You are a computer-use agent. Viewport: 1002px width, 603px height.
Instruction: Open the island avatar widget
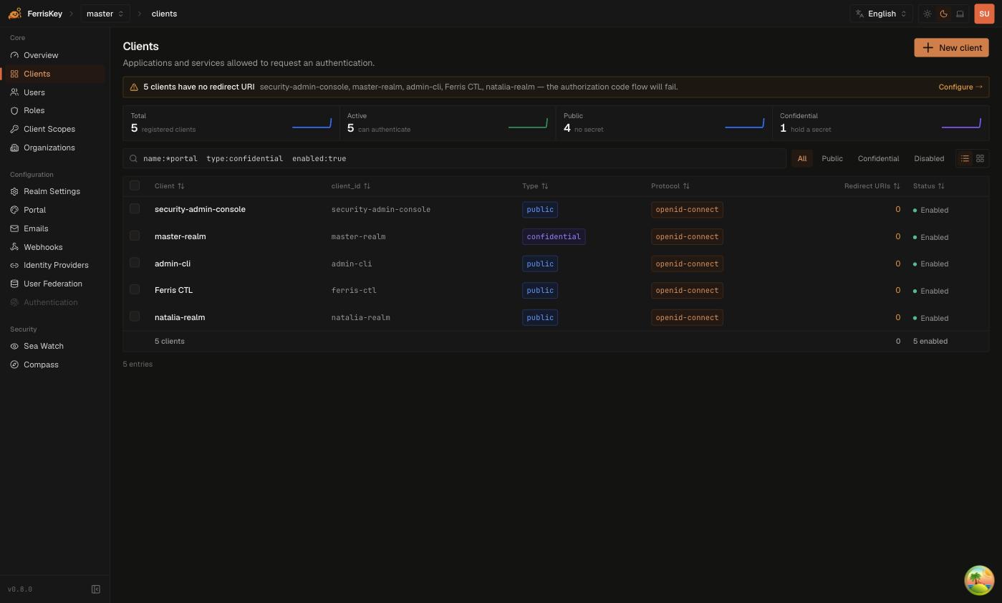pyautogui.click(x=979, y=580)
